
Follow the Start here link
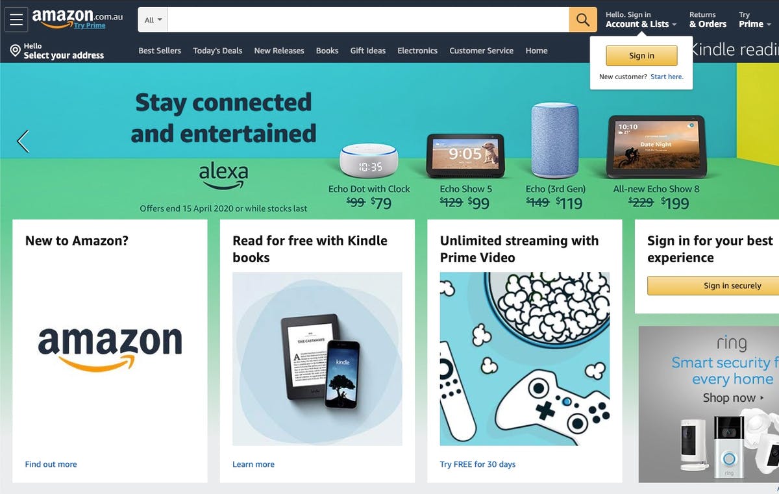tap(667, 77)
